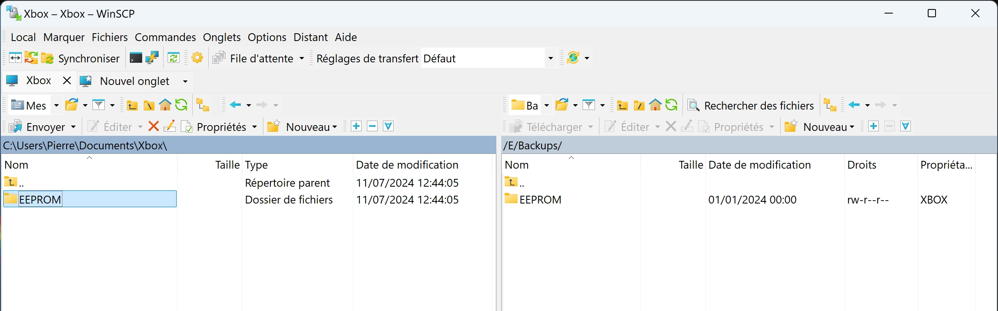This screenshot has width=998, height=311.
Task: Open the remote Nouveau dropdown
Action: (x=820, y=127)
